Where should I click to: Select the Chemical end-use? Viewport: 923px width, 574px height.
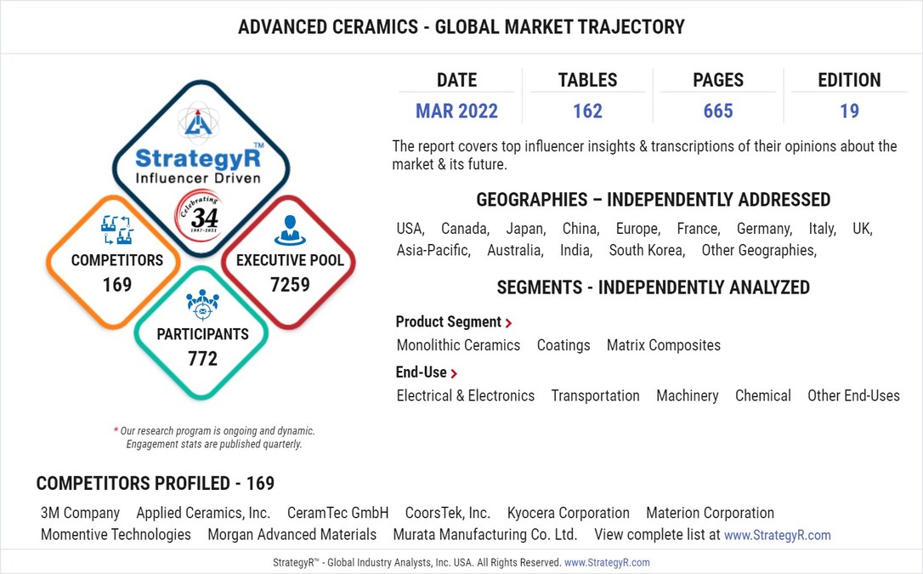click(x=763, y=395)
